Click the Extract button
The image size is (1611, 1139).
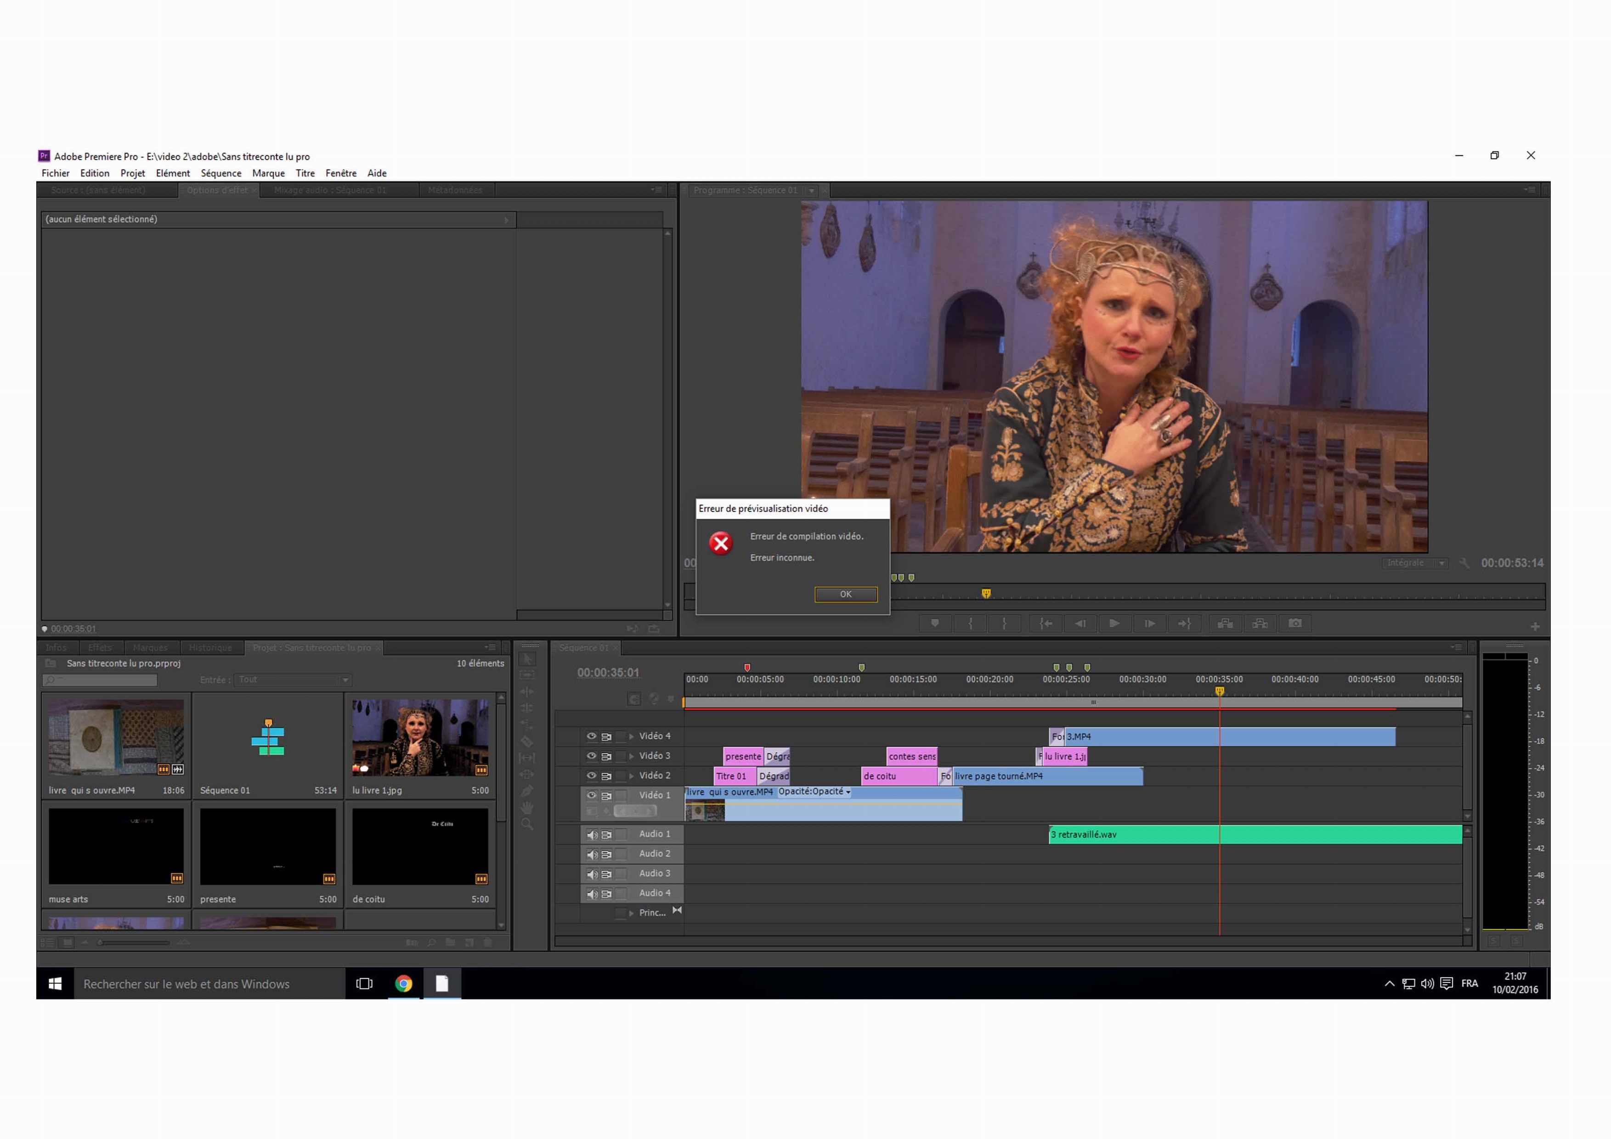pyautogui.click(x=1260, y=623)
